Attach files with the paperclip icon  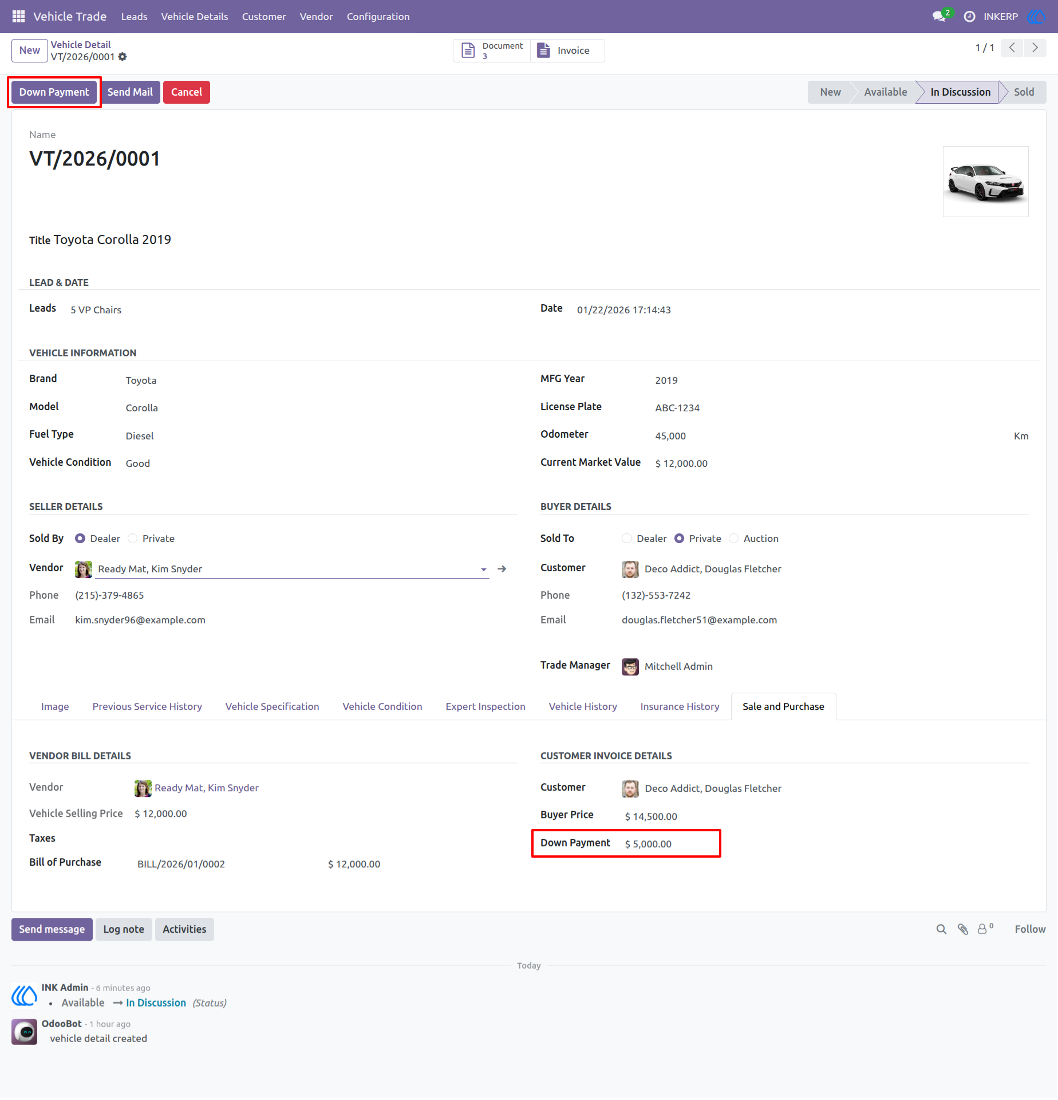click(x=963, y=929)
